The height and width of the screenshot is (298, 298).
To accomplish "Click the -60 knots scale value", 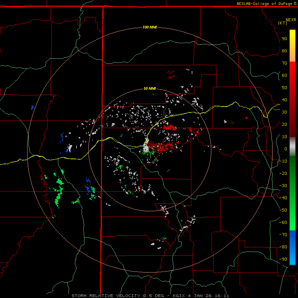I will click(x=283, y=223).
